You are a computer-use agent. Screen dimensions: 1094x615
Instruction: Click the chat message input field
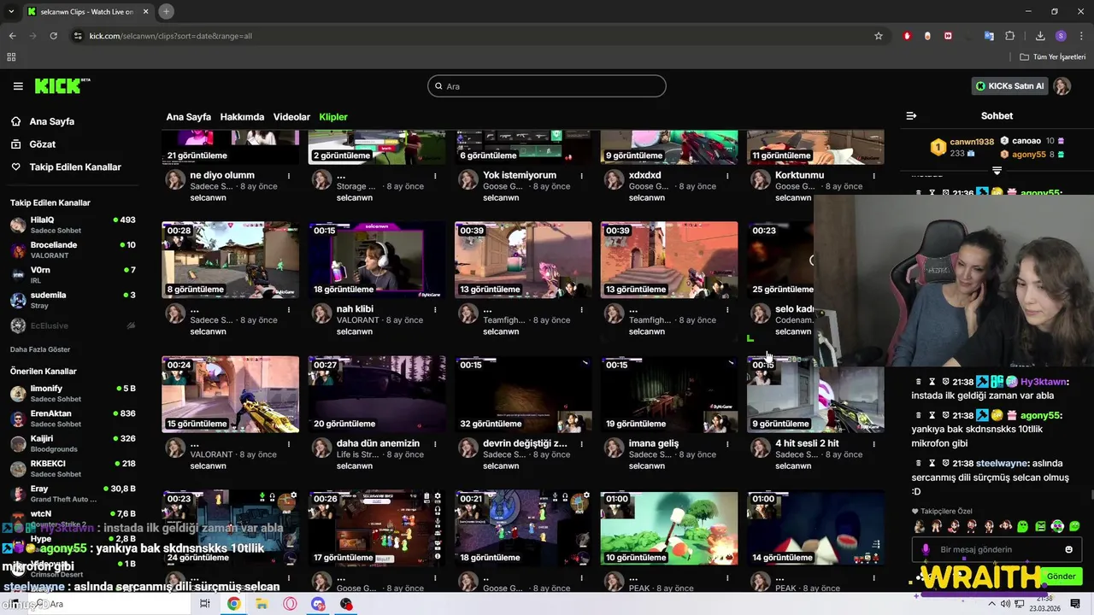[997, 549]
